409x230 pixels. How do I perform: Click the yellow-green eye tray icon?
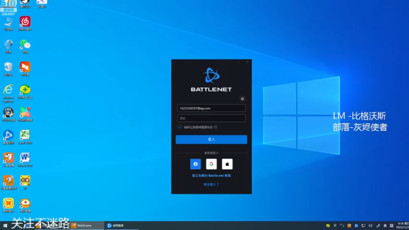(328, 225)
